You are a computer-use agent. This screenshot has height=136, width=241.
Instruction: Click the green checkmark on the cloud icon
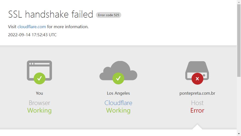coord(118,78)
